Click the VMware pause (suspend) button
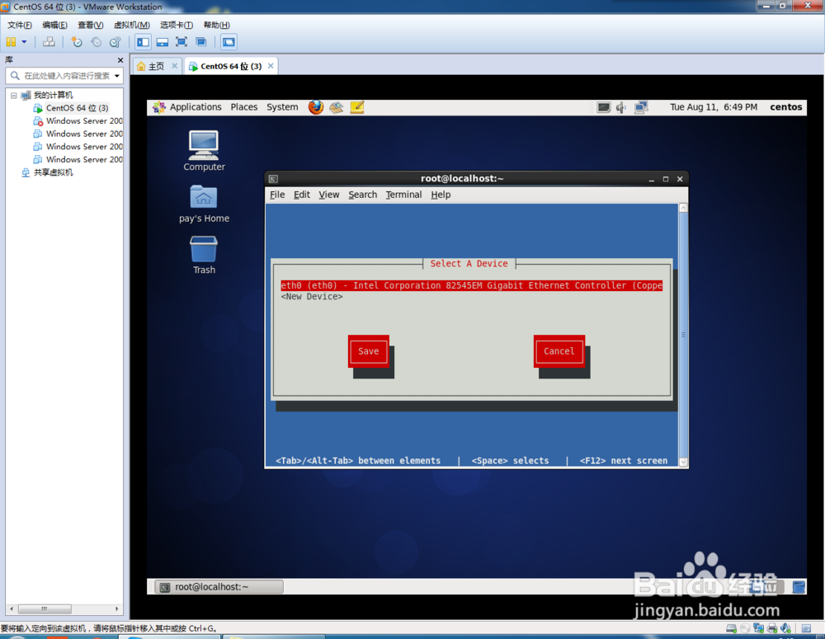 tap(11, 41)
